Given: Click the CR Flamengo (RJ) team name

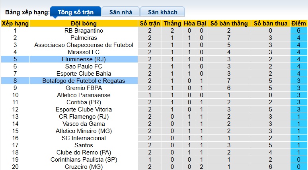Looking at the screenshot, I should tap(84, 117).
